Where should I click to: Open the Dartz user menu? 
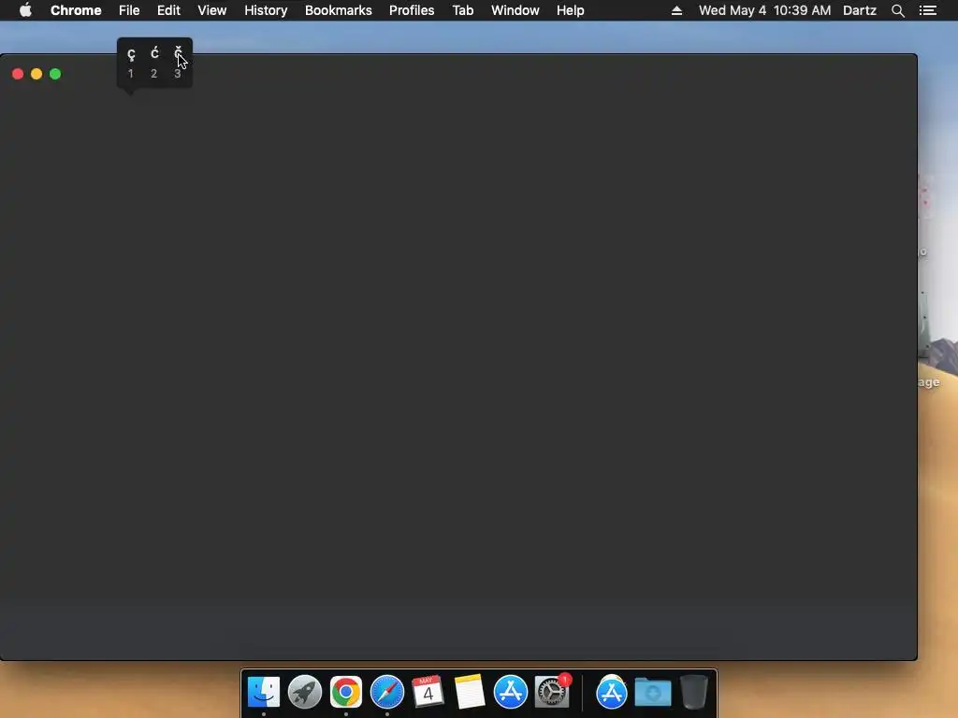(x=860, y=10)
